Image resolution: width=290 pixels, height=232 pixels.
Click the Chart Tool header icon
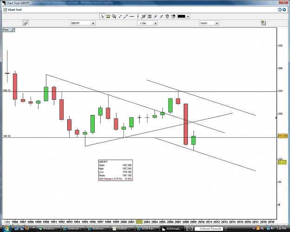[5, 10]
